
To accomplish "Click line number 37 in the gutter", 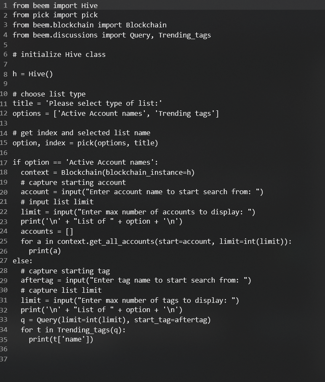I will tap(4, 359).
